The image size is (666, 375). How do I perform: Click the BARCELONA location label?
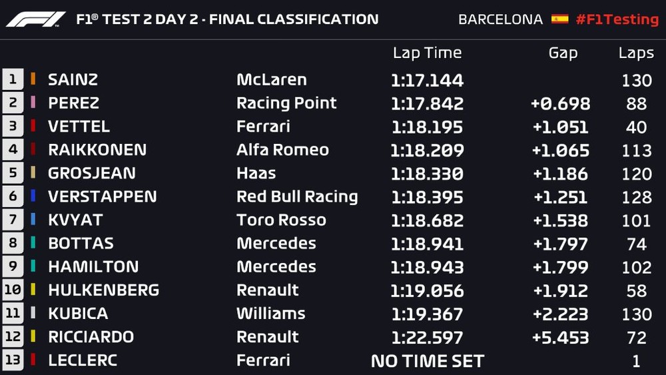point(500,19)
